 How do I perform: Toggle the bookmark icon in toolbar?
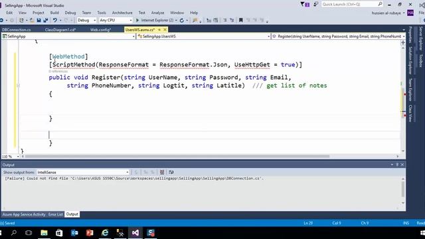(x=240, y=21)
